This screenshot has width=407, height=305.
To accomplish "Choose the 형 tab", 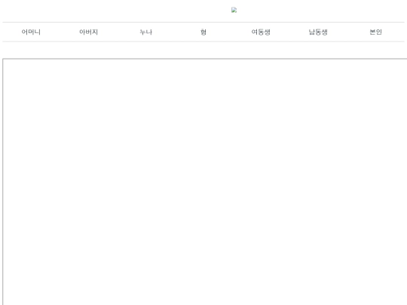I will 203,32.
